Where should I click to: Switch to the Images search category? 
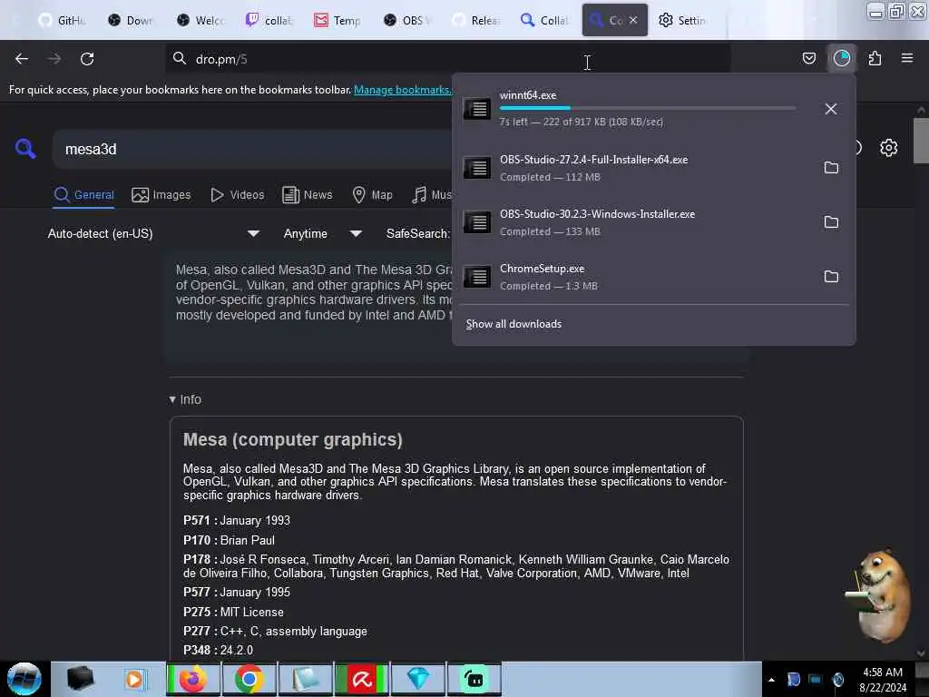161,195
